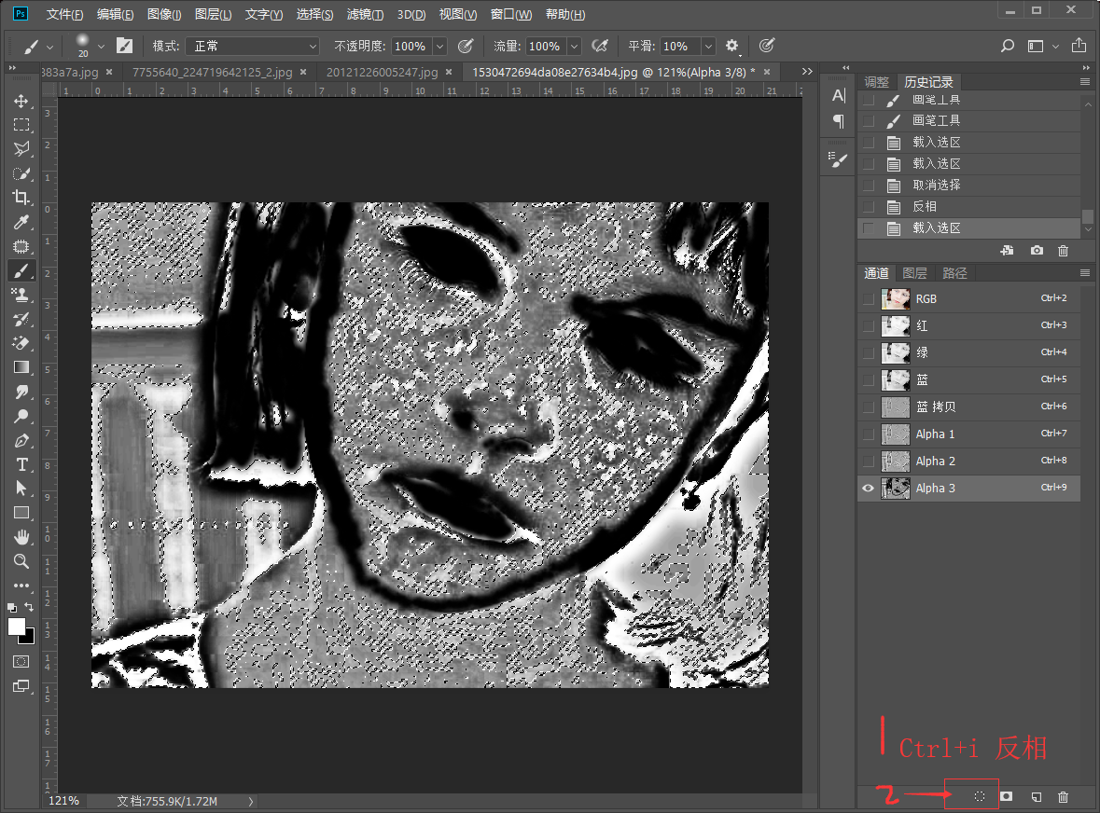The width and height of the screenshot is (1100, 813).
Task: Select the Hand tool
Action: point(21,537)
